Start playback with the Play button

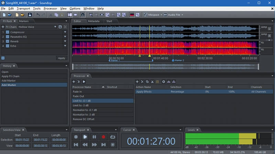[x=85, y=137]
